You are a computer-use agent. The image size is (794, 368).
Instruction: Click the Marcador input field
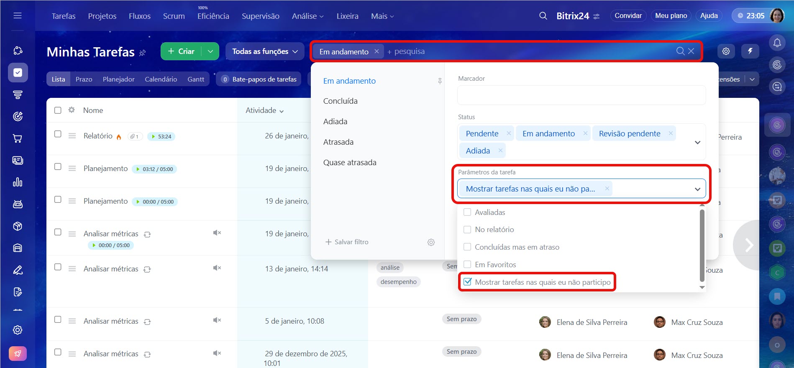pos(581,95)
